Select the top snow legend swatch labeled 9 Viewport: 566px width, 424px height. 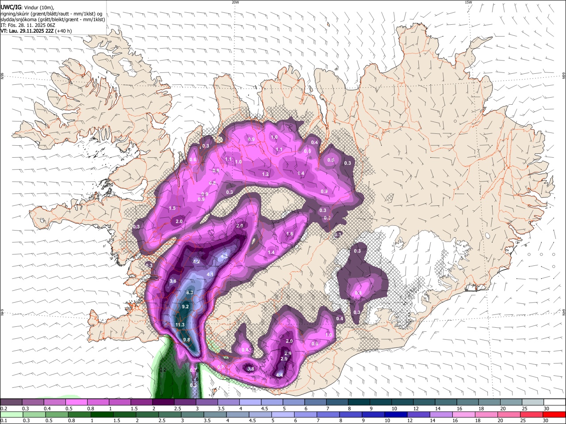[381, 402]
